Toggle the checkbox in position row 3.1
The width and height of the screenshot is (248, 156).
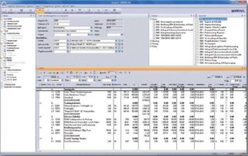(226, 119)
